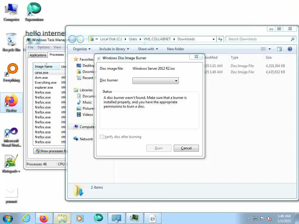Open the Windows Start orb
Image resolution: width=299 pixels, height=224 pixels.
pyautogui.click(x=8, y=218)
